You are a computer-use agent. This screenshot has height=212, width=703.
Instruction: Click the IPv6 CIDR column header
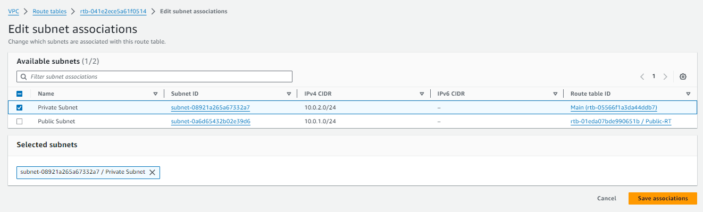click(x=451, y=94)
